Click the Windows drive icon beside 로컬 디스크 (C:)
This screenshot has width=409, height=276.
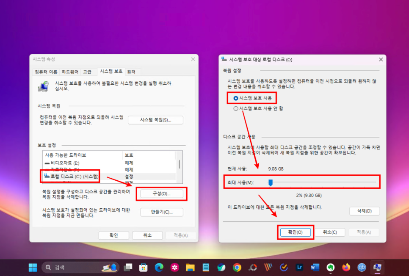(x=47, y=176)
